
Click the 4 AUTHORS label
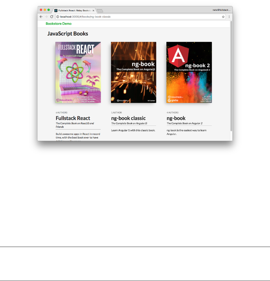point(172,113)
